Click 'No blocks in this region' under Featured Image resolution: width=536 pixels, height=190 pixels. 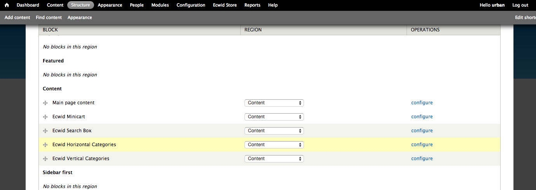[x=70, y=75]
